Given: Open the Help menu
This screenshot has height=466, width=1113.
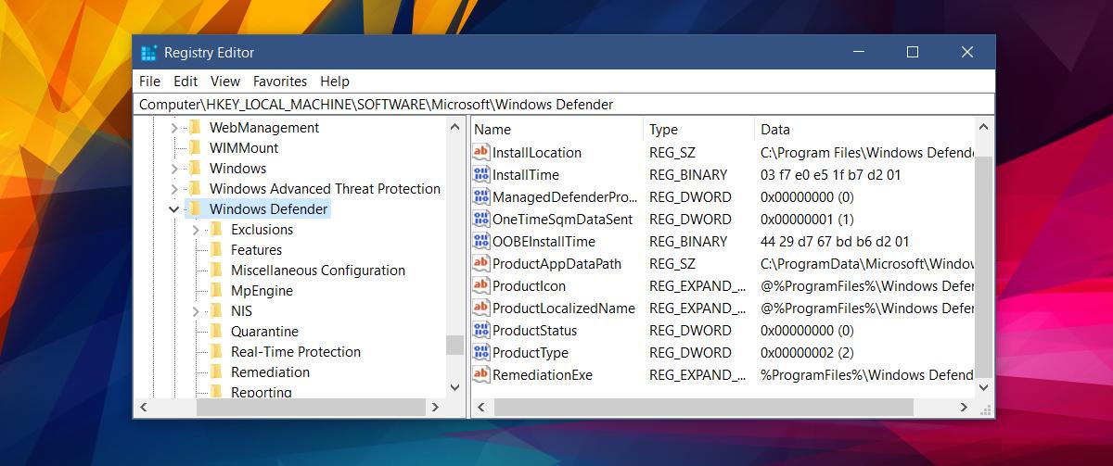Looking at the screenshot, I should 335,82.
